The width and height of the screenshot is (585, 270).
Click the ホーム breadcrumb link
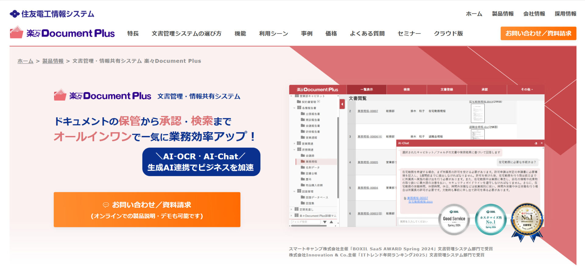point(25,61)
